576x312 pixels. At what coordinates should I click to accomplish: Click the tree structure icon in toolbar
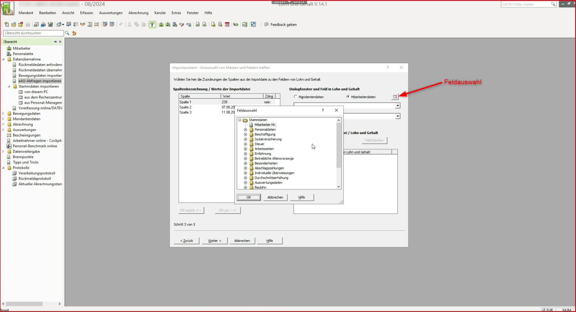coord(152,25)
